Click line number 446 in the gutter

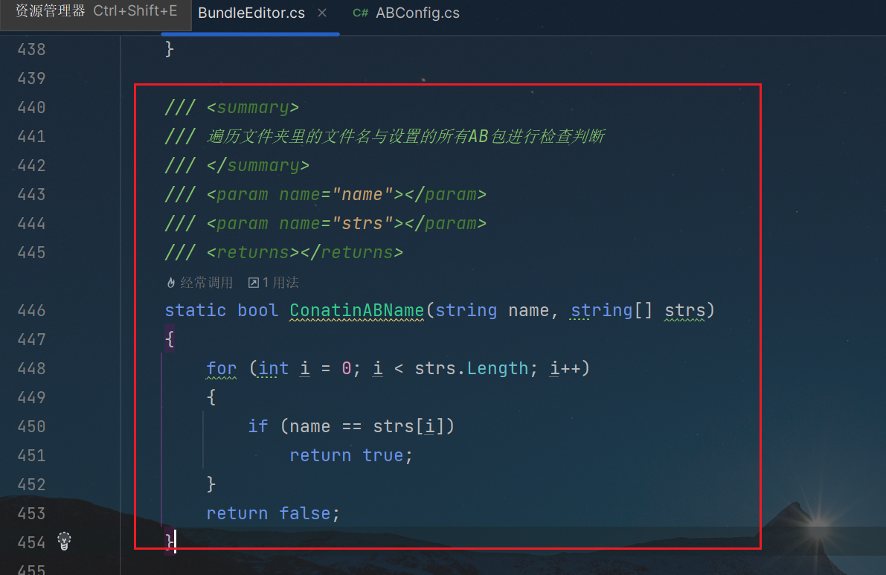(x=32, y=311)
